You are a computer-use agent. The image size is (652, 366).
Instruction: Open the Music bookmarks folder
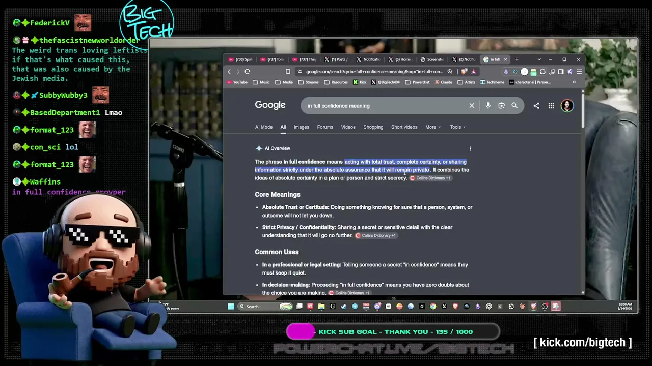point(261,82)
